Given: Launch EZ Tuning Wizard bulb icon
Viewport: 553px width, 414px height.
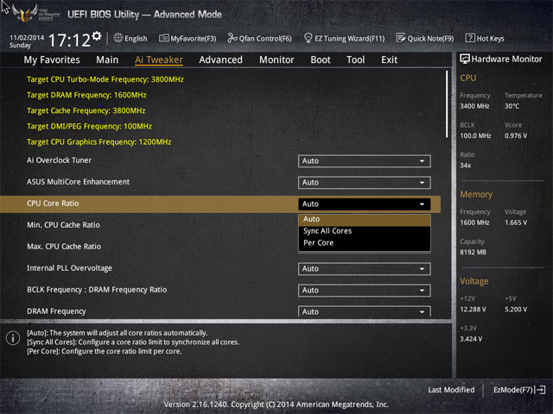Looking at the screenshot, I should (x=308, y=38).
